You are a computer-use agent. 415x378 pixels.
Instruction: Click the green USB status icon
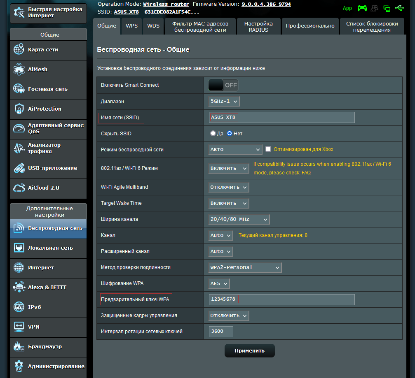coord(399,8)
